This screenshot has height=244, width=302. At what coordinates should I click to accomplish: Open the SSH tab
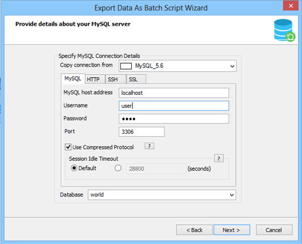(x=113, y=79)
